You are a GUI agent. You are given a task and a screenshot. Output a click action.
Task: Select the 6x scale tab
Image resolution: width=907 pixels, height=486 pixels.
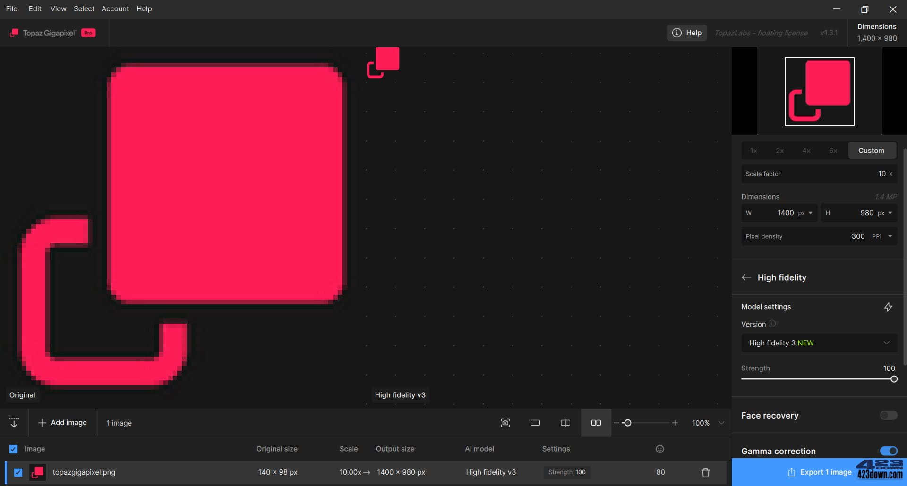(833, 151)
